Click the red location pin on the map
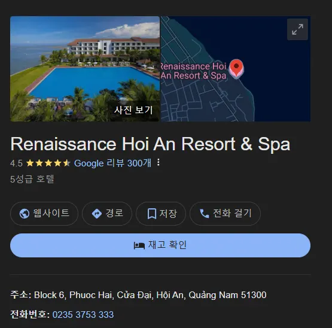Viewport: 332px width, 328px height. (236, 68)
